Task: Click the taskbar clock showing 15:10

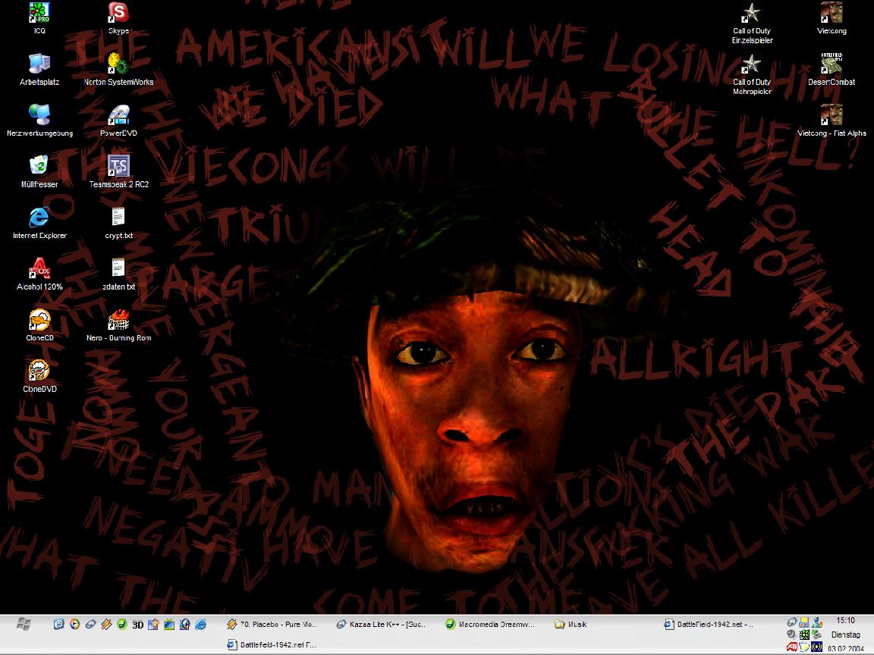Action: point(845,620)
